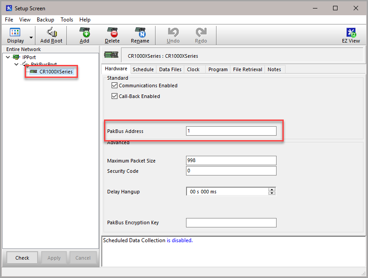The width and height of the screenshot is (368, 278).
Task: Toggle Call-Back Enabled checkbox
Action: (x=114, y=96)
